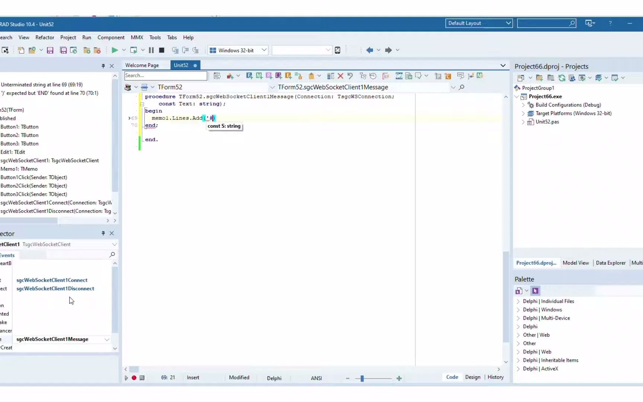Click the undo arrow icon in editor toolbar

click(x=350, y=76)
